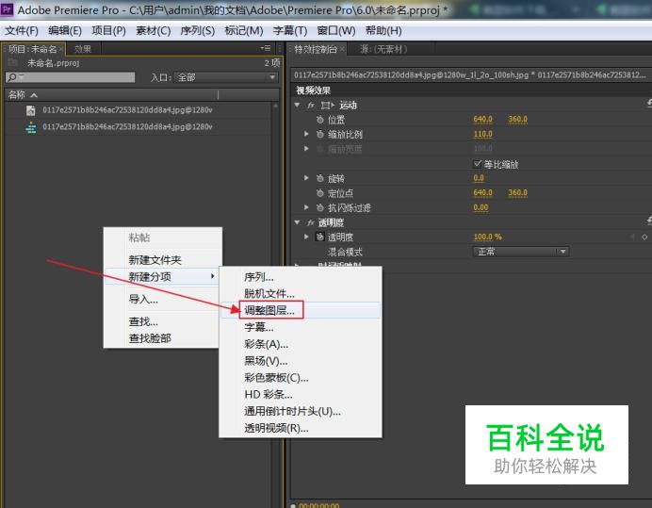Toggle the 透明度 fx icon
652x508 pixels.
click(x=311, y=223)
